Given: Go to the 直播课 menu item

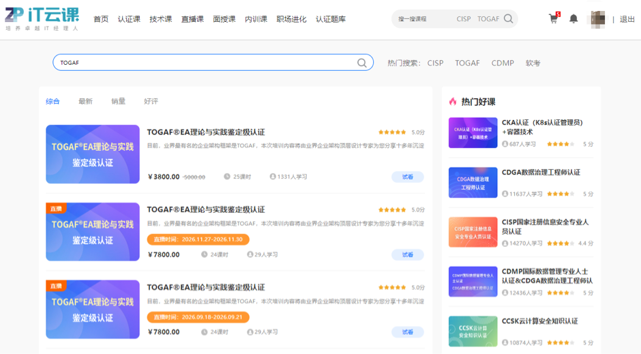Looking at the screenshot, I should point(192,19).
